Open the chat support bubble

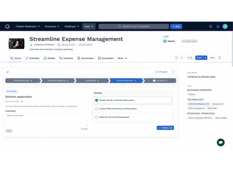coord(220,142)
